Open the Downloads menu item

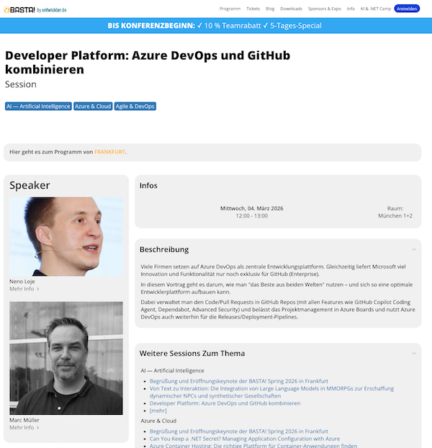coord(291,9)
